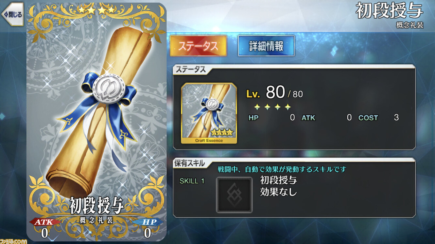Screen dimensions: 435x244
Task: Tap the 効果なし skill description
Action: [x=279, y=192]
